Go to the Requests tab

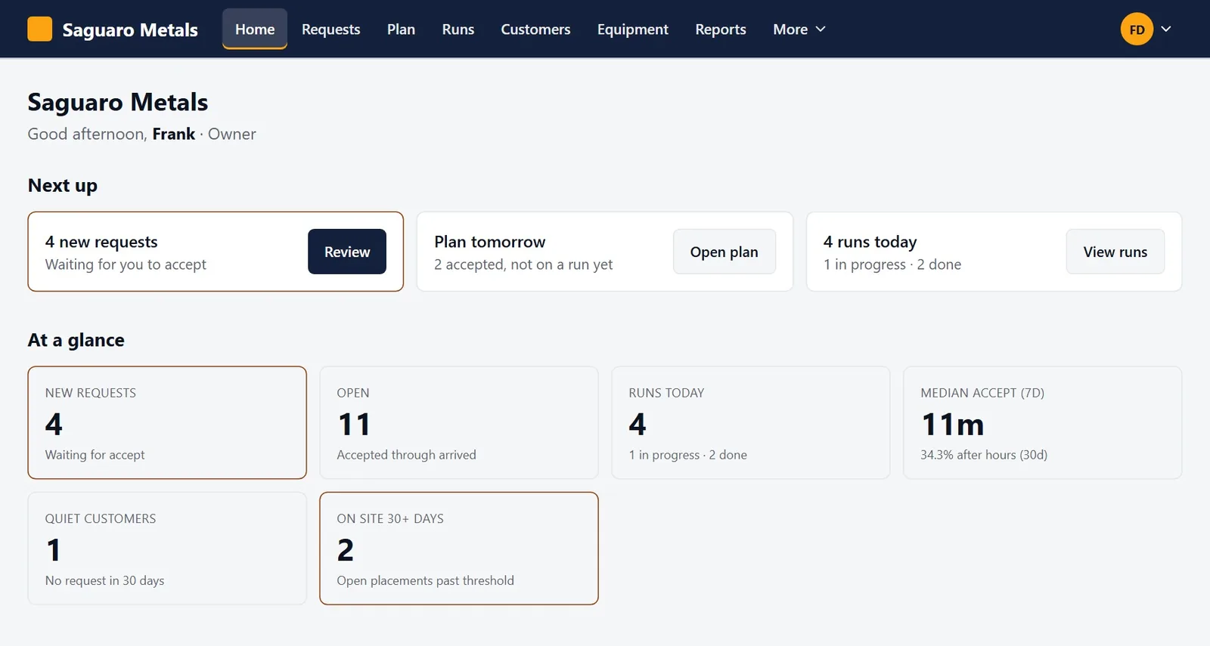(330, 29)
